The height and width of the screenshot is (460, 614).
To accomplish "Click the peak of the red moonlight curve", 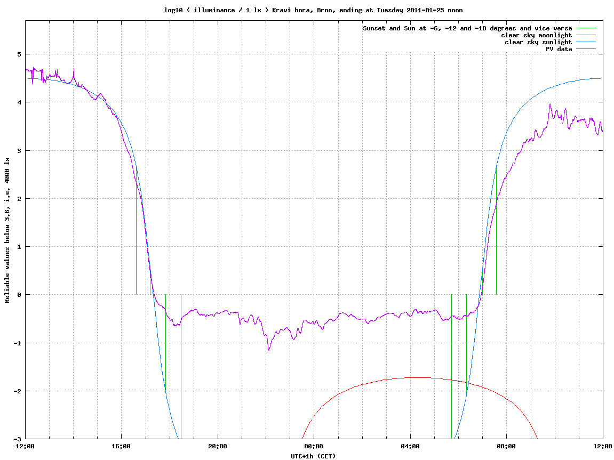I will [416, 377].
